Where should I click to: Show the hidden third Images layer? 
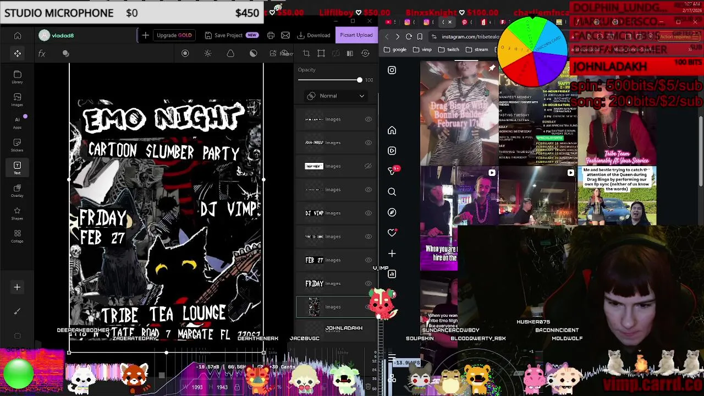coord(368,166)
